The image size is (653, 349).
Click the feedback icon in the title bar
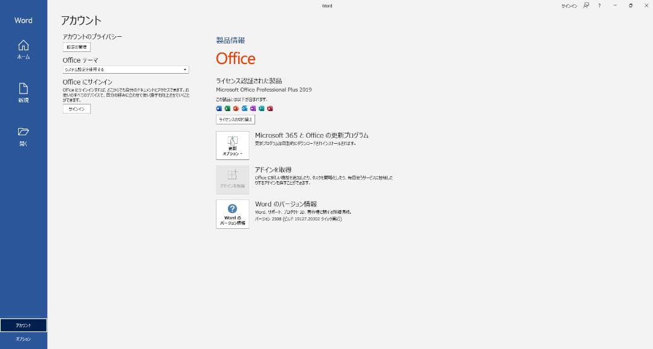(585, 5)
